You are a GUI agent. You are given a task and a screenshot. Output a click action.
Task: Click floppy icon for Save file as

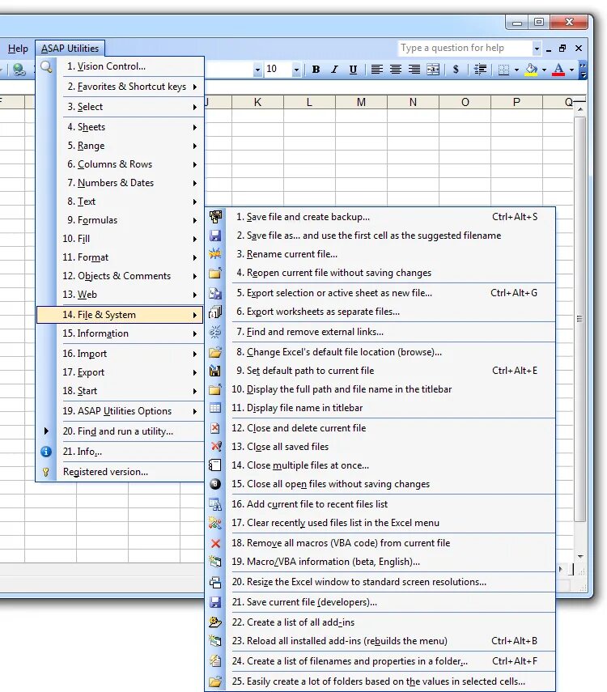click(215, 236)
